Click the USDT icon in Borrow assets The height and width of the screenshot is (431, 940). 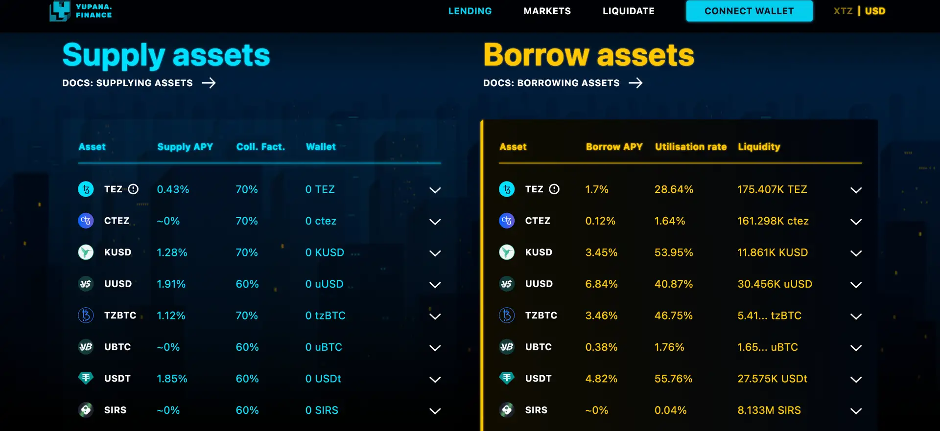507,379
